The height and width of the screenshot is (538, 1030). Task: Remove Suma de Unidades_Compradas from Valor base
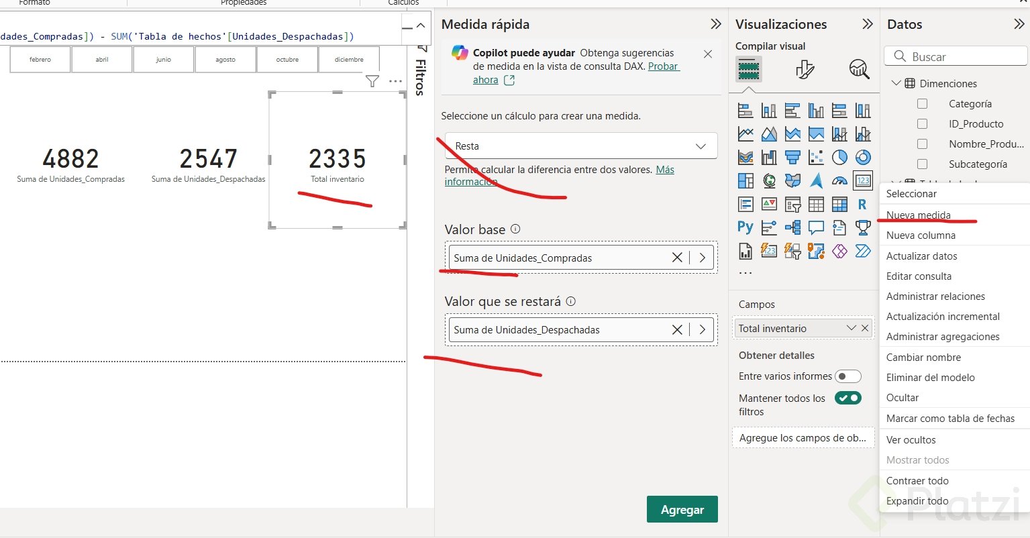point(677,258)
